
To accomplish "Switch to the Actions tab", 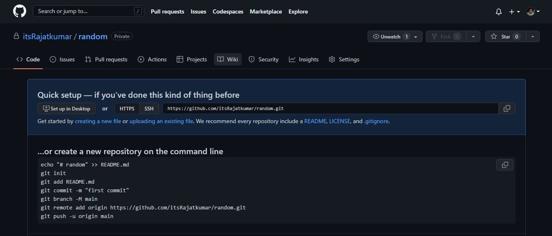I will click(152, 59).
